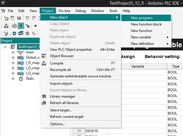The height and width of the screenshot is (136, 183).
Task: Open the New object submenu arrow
Action: 117,17
